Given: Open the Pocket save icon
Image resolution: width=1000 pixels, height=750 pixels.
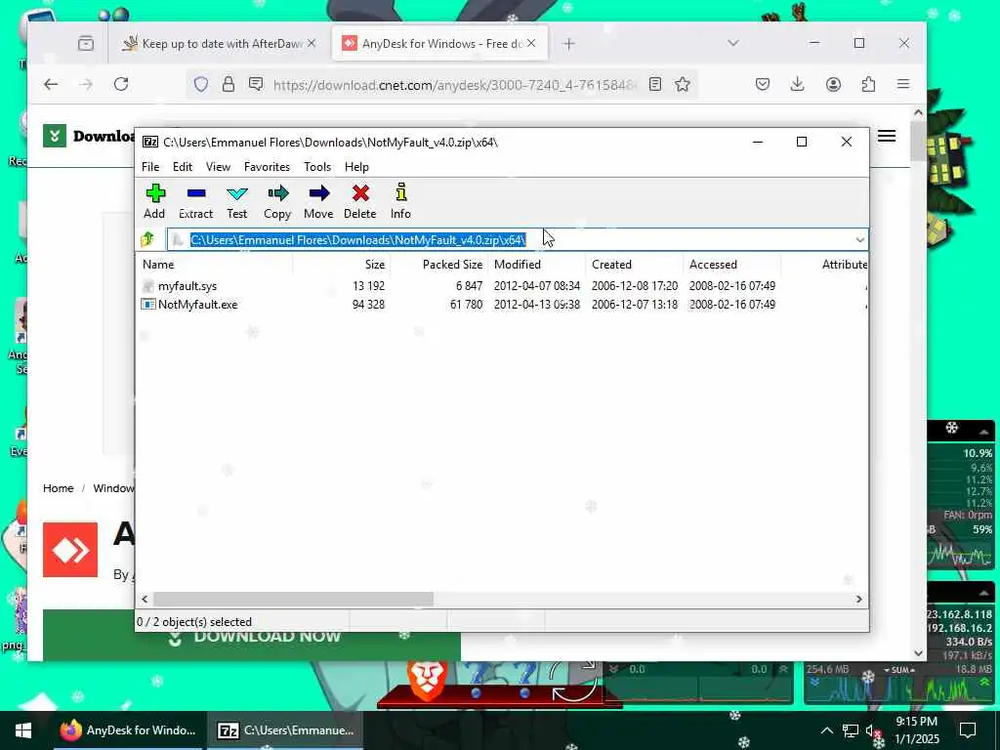Looking at the screenshot, I should 763,84.
